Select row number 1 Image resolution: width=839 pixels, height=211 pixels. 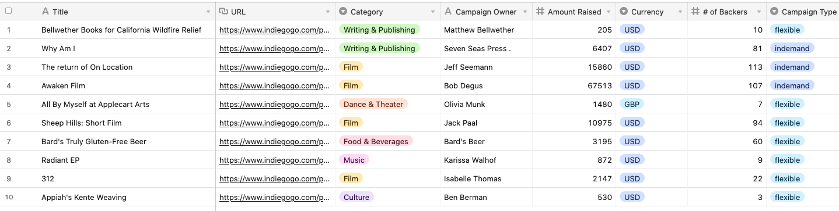8,30
